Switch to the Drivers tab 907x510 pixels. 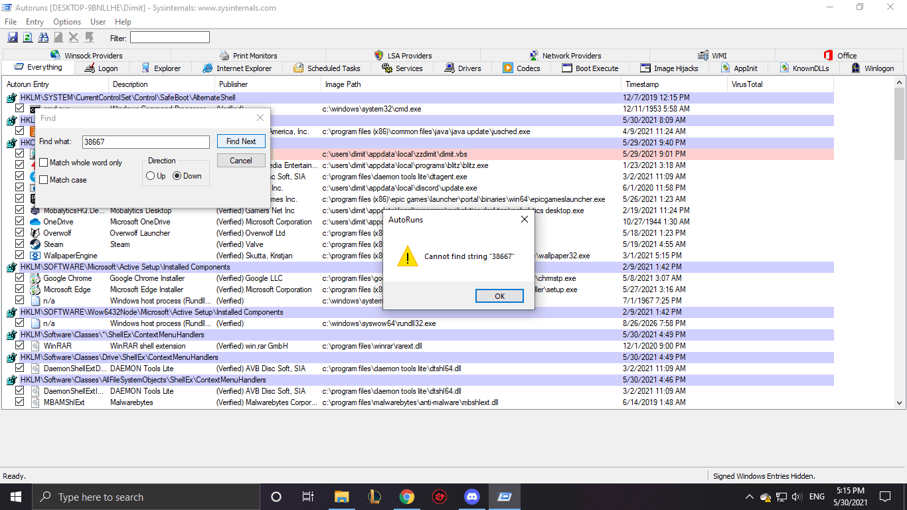click(463, 68)
